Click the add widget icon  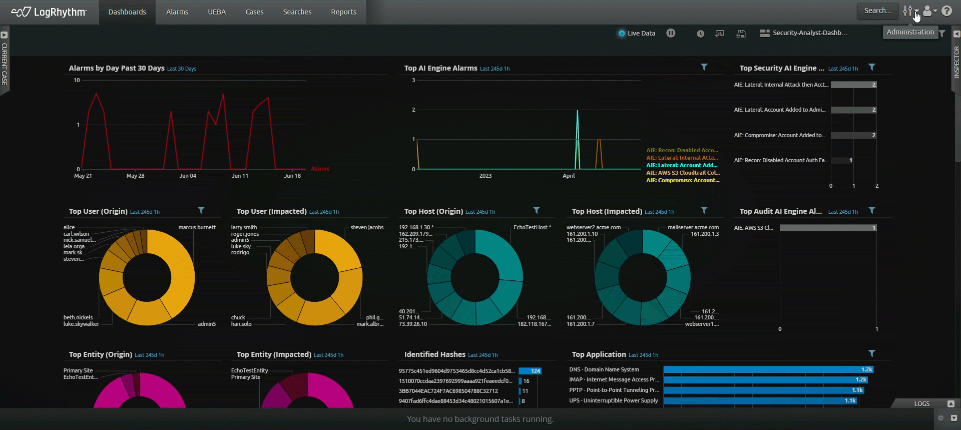[x=720, y=34]
